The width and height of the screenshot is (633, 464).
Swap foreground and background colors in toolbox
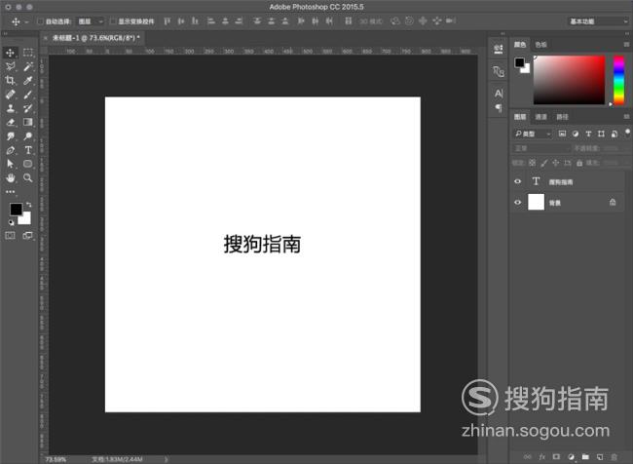[28, 205]
